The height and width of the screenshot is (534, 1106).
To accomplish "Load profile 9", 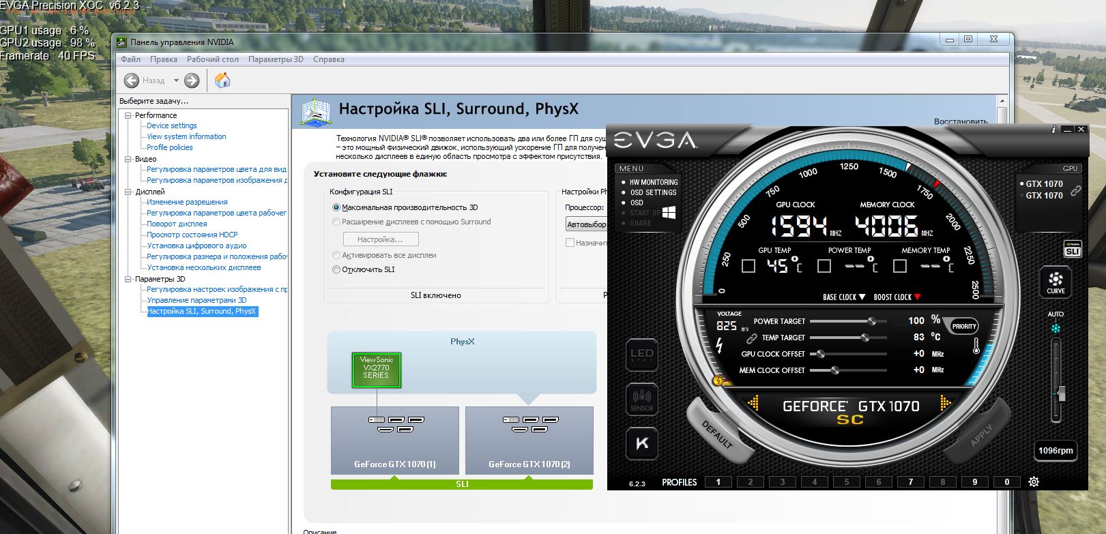I will pyautogui.click(x=974, y=481).
